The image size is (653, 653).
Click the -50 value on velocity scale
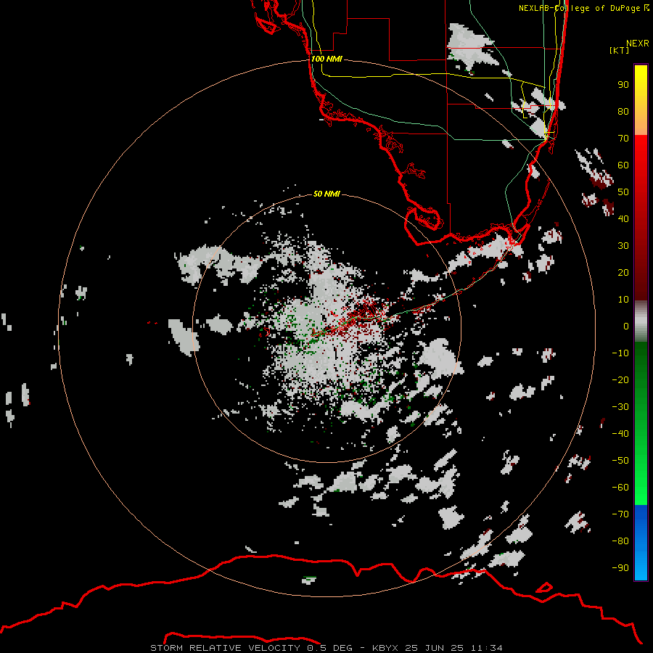(x=620, y=461)
